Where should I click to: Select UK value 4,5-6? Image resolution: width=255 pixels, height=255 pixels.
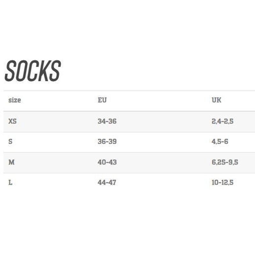click(220, 142)
